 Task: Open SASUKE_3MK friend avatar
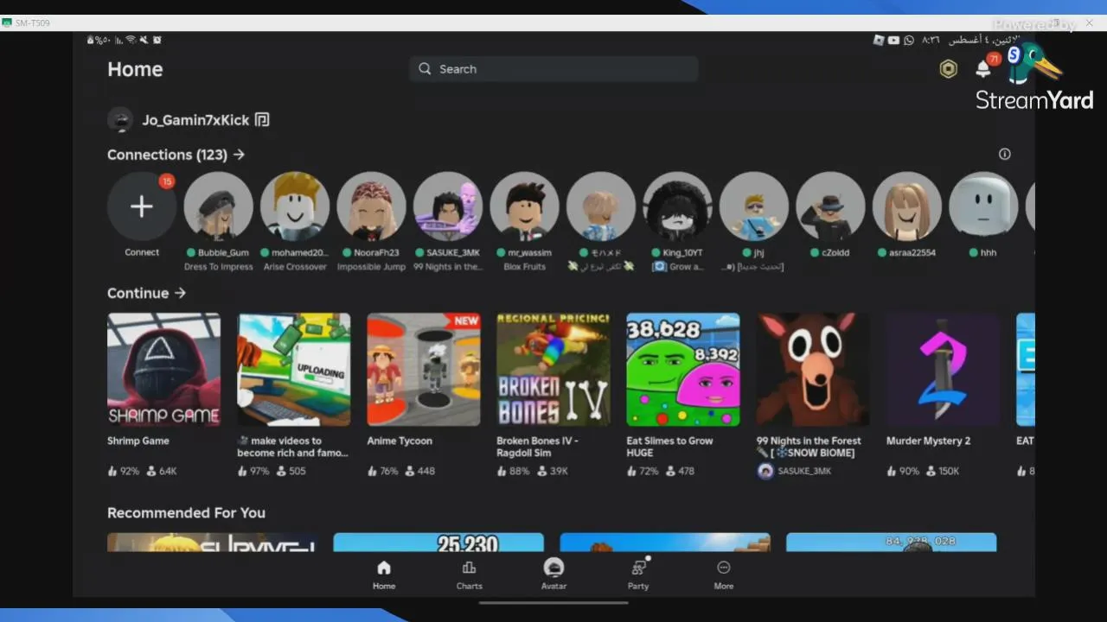[x=447, y=206]
